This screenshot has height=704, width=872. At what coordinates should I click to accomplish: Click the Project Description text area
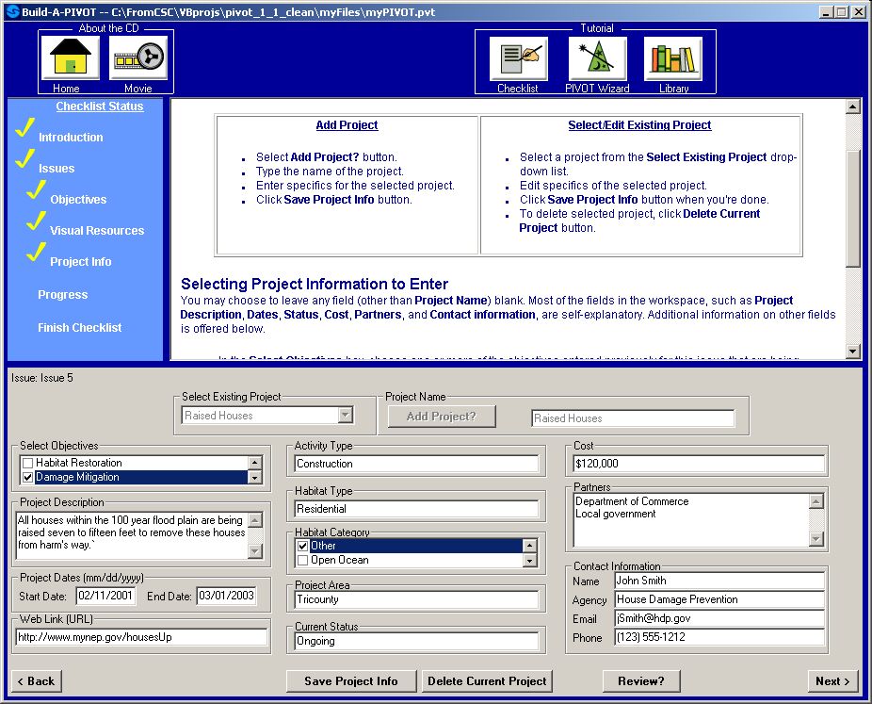click(x=132, y=535)
